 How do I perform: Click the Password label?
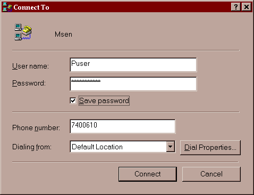click(x=29, y=83)
